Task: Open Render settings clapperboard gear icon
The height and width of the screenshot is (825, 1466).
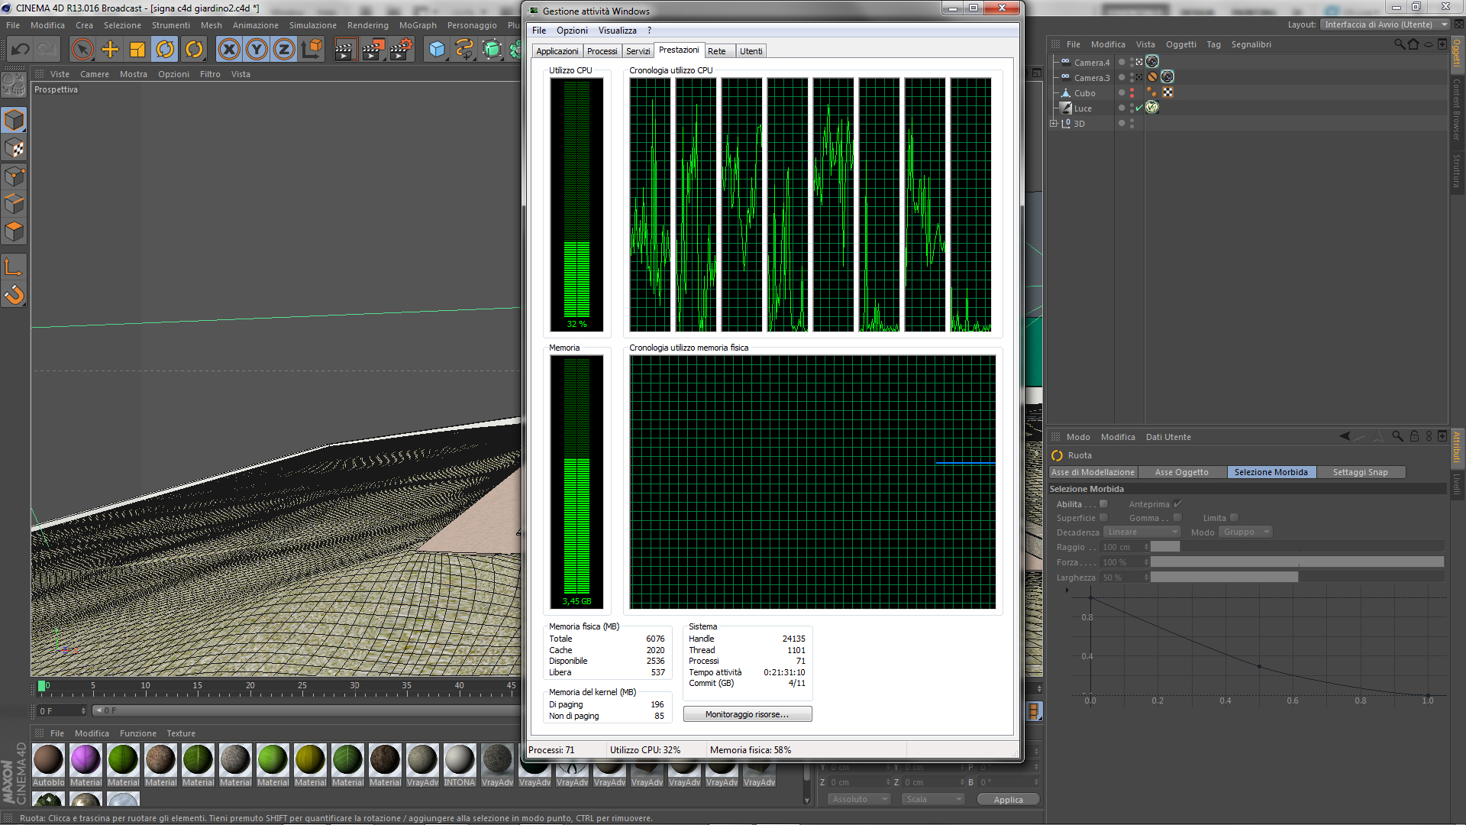Action: (402, 50)
